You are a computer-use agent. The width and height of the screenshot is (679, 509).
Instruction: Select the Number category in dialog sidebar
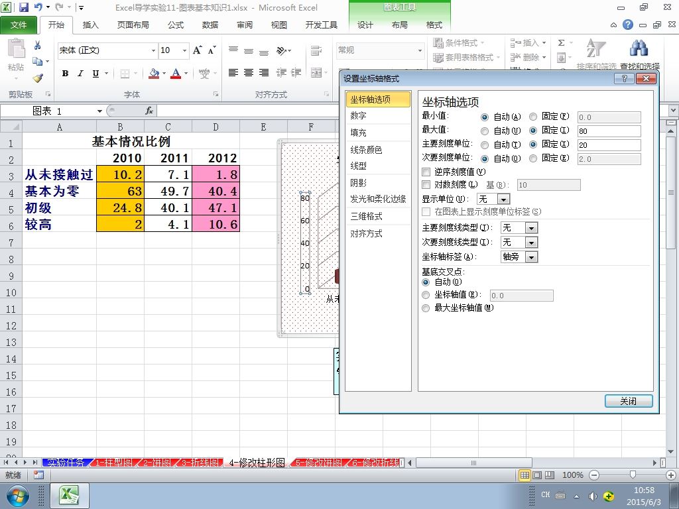coord(378,115)
